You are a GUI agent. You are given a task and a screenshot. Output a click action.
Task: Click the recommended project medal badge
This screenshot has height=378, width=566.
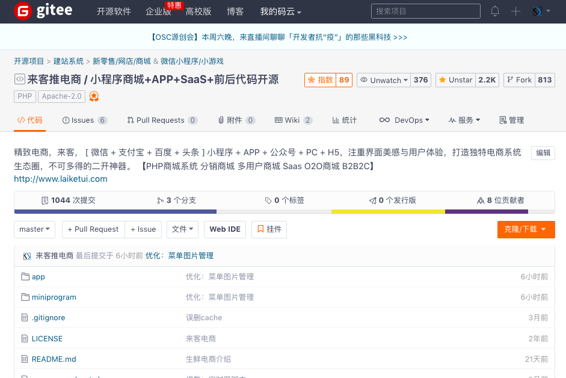94,96
